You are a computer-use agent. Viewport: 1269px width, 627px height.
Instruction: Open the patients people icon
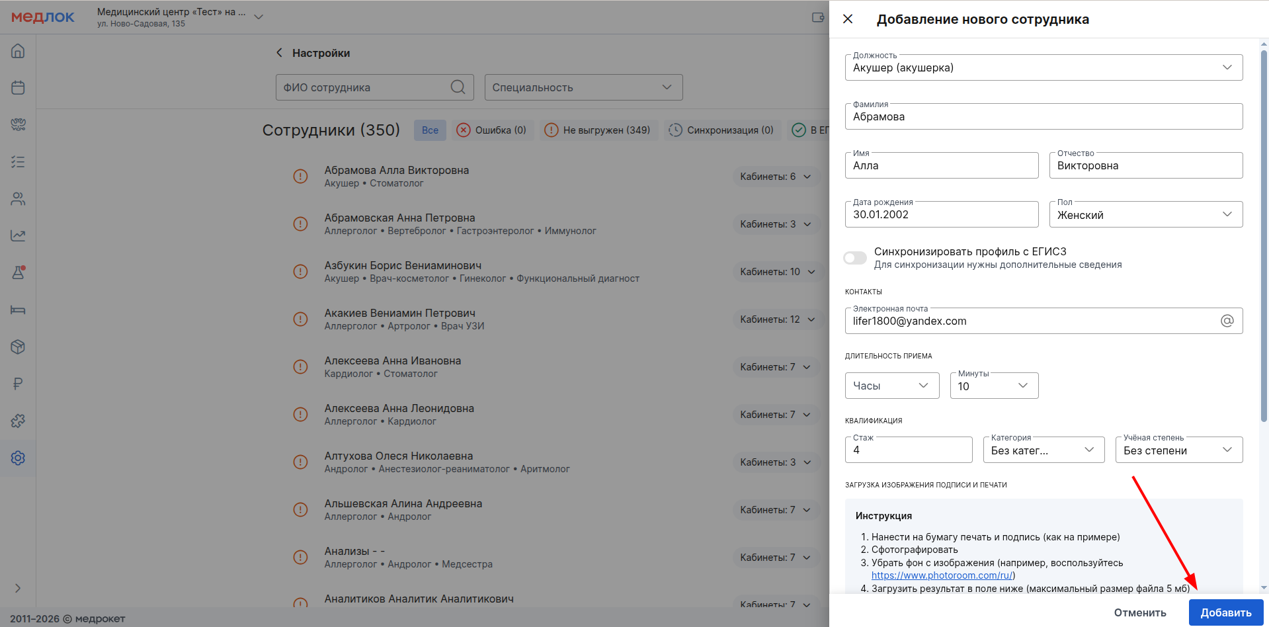(x=18, y=198)
